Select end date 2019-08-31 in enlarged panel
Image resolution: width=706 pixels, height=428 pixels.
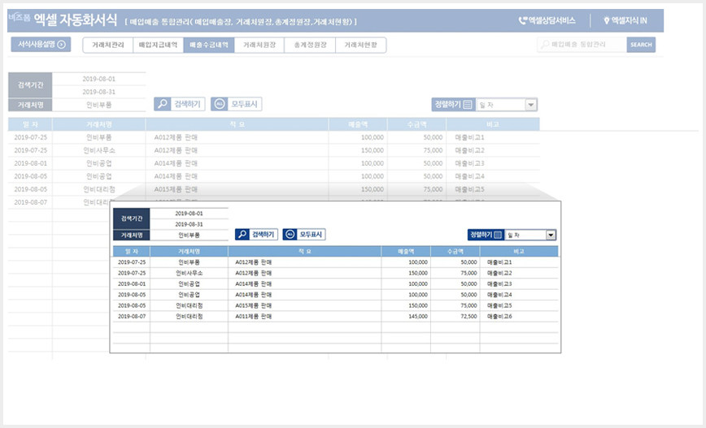click(x=189, y=224)
